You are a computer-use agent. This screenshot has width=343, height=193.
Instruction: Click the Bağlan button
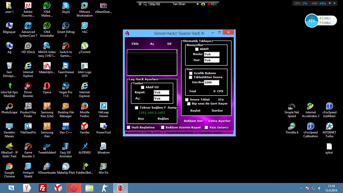click(x=163, y=119)
